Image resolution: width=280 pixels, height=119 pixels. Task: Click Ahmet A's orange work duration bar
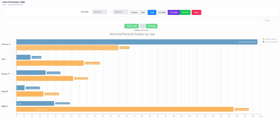(x=67, y=48)
